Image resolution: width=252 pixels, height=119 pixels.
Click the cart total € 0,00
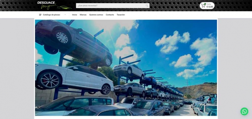coord(210,7)
